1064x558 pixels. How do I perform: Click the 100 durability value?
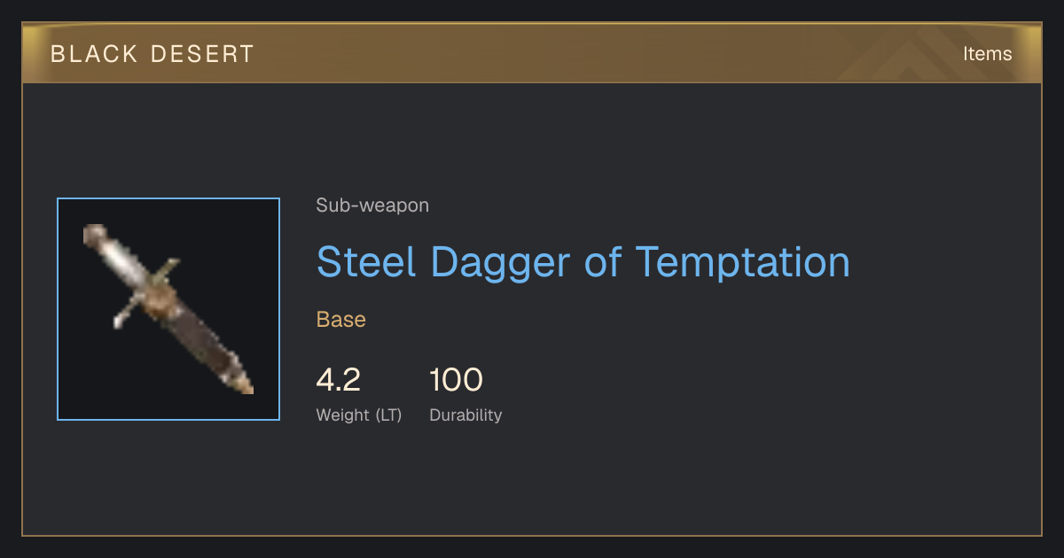(x=456, y=380)
